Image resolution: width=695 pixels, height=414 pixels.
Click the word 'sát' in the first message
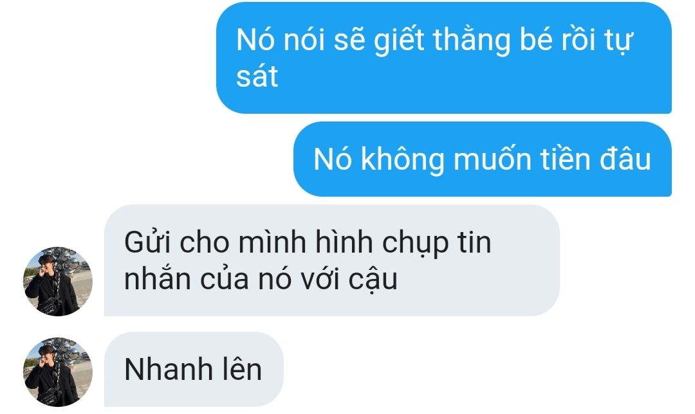257,76
